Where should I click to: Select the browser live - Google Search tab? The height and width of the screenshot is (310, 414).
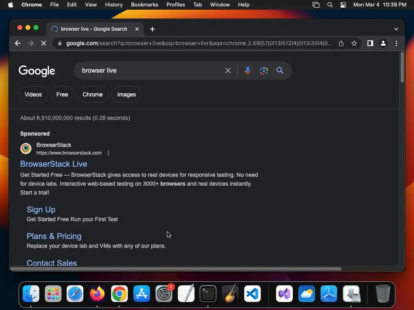(94, 29)
